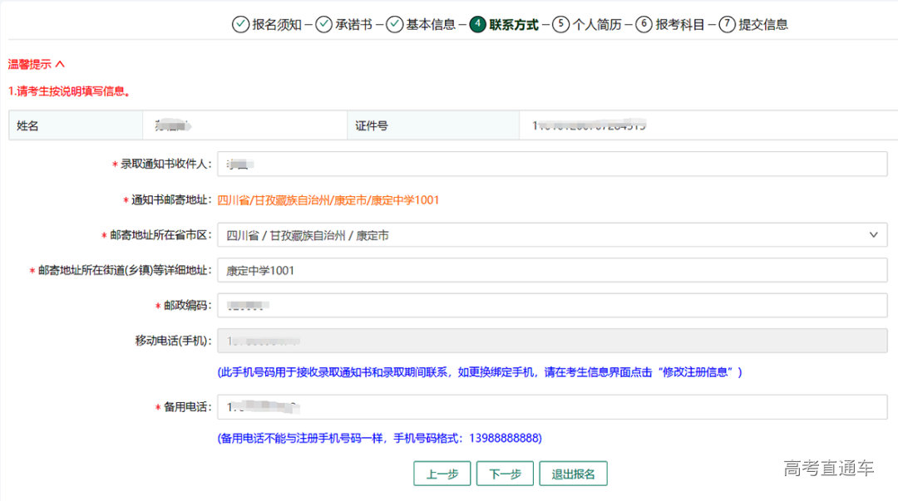898x501 pixels.
Task: Click the dropdown arrow in the province selector
Action: (873, 235)
